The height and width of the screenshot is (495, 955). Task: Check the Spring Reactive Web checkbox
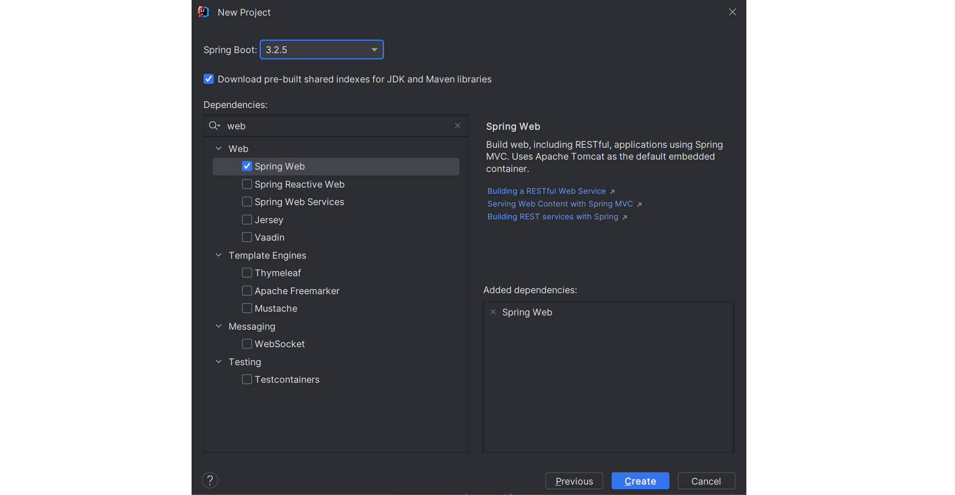click(247, 184)
